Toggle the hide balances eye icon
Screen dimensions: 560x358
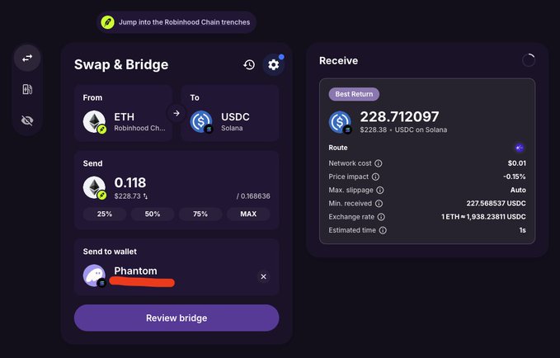[27, 120]
